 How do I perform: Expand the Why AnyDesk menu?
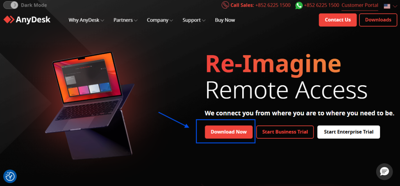[x=86, y=20]
